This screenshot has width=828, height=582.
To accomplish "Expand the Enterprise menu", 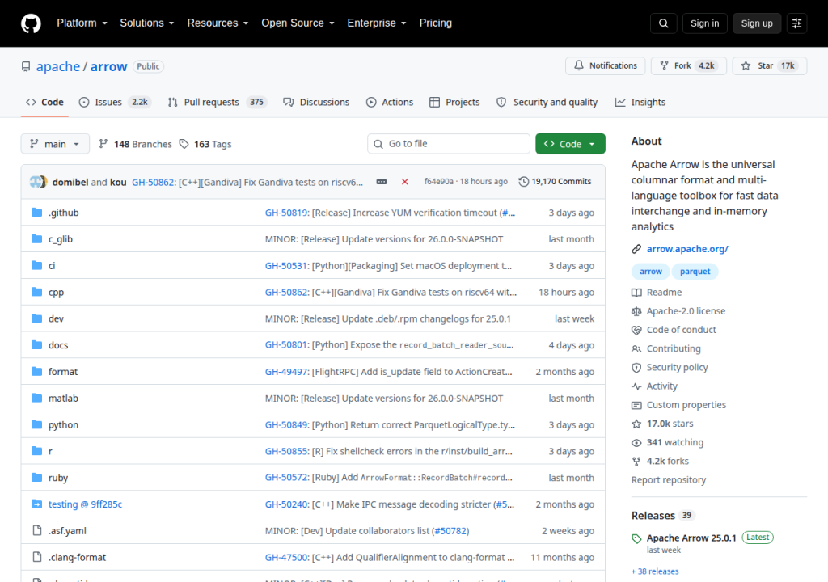I will coord(377,23).
